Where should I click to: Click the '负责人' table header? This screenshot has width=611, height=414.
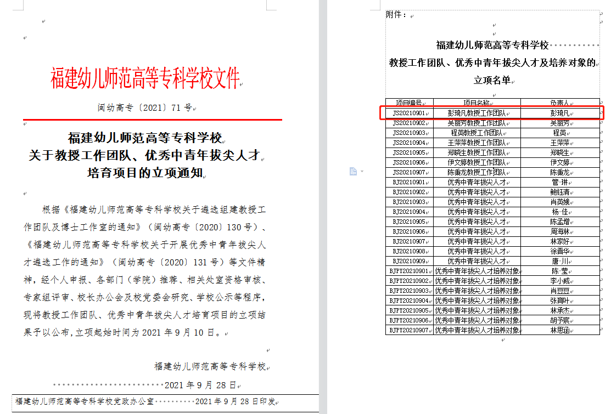(x=560, y=103)
